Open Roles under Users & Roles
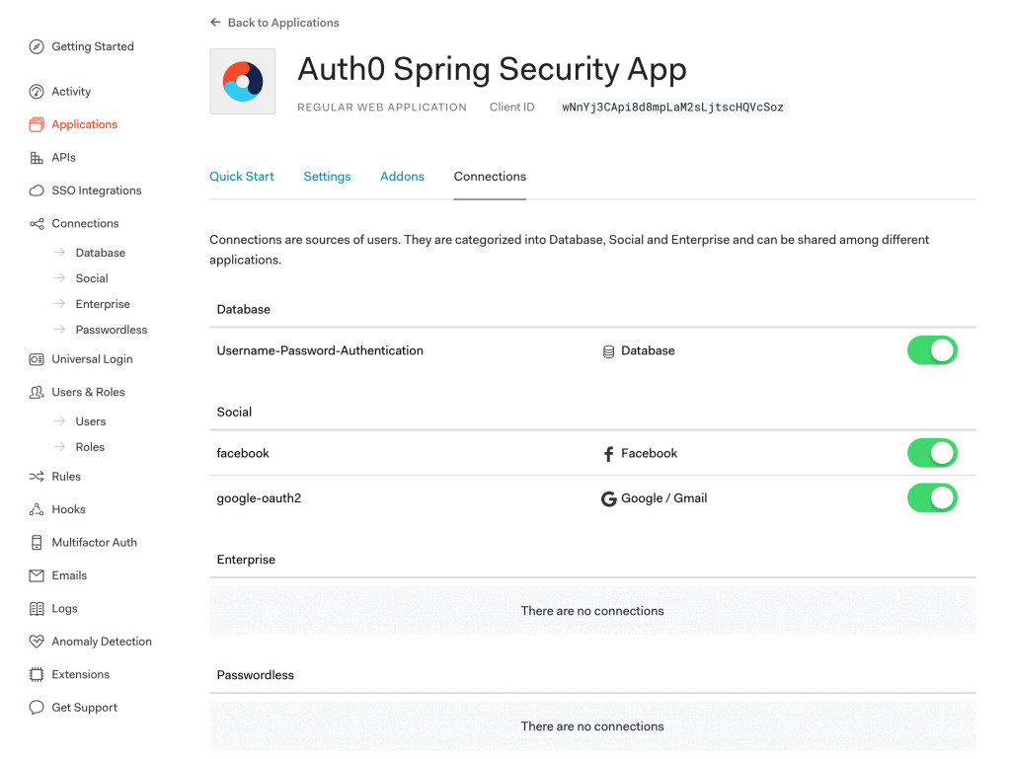Image resolution: width=1011 pixels, height=759 pixels. point(90,447)
